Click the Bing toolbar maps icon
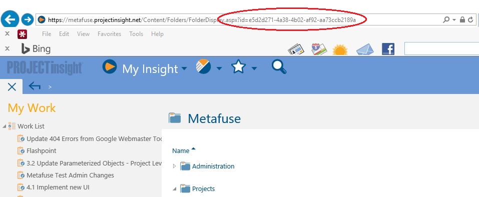This screenshot has height=197, width=479. (319, 49)
